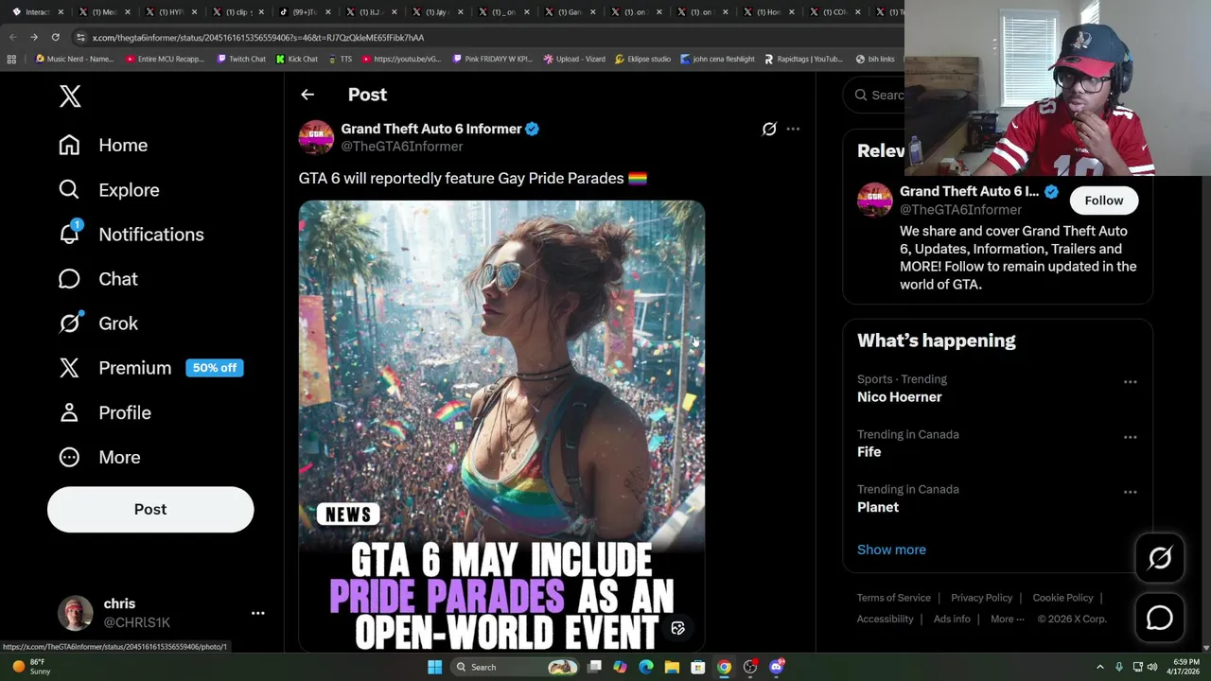Reload the page with browser refresh button
Viewport: 1211px width, 681px height.
pos(55,37)
